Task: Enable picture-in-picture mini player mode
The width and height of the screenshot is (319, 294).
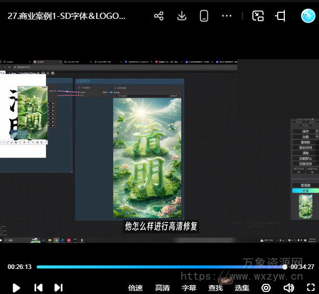Action: [258, 16]
